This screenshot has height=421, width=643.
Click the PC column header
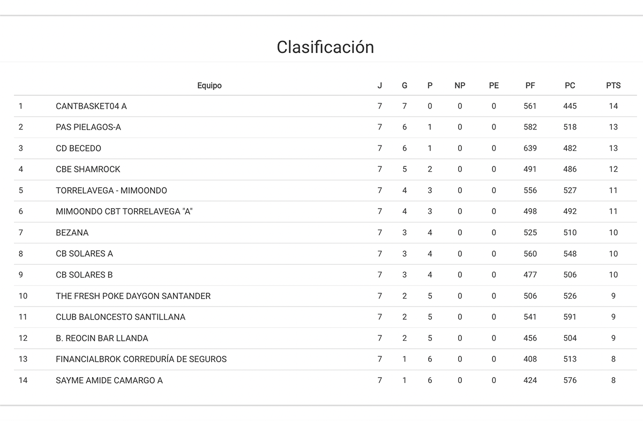570,86
